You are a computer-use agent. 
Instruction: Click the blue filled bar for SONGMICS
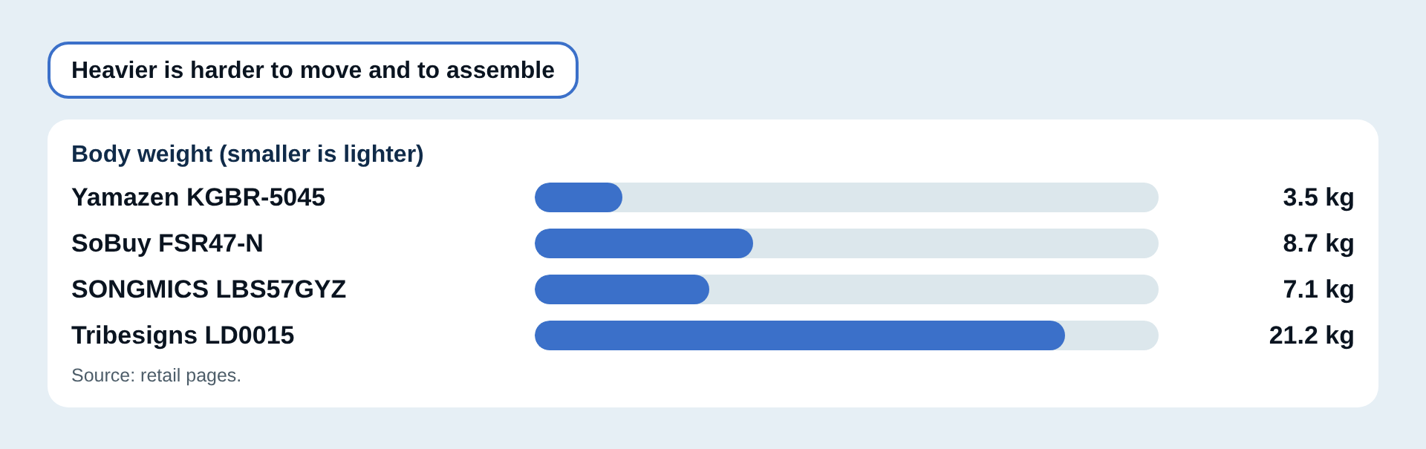pyautogui.click(x=622, y=289)
